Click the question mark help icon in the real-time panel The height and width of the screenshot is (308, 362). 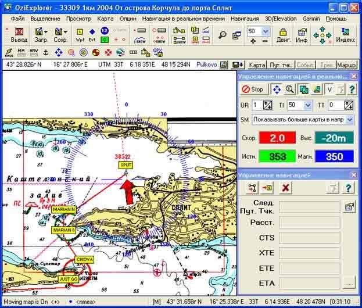coord(352,89)
